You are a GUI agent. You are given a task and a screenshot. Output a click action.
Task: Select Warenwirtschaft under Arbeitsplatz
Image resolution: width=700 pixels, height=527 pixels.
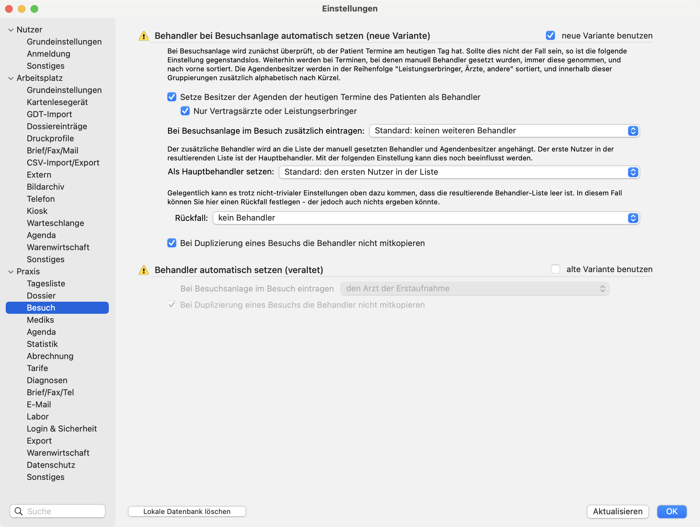(58, 247)
